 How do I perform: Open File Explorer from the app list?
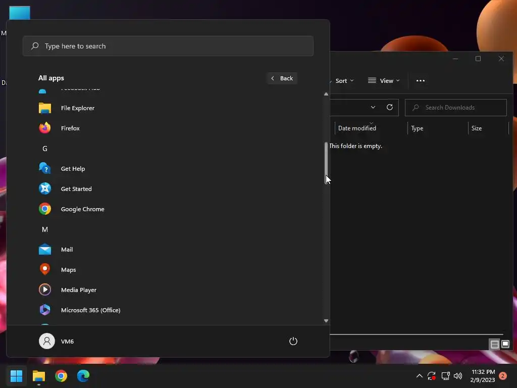click(x=168, y=108)
